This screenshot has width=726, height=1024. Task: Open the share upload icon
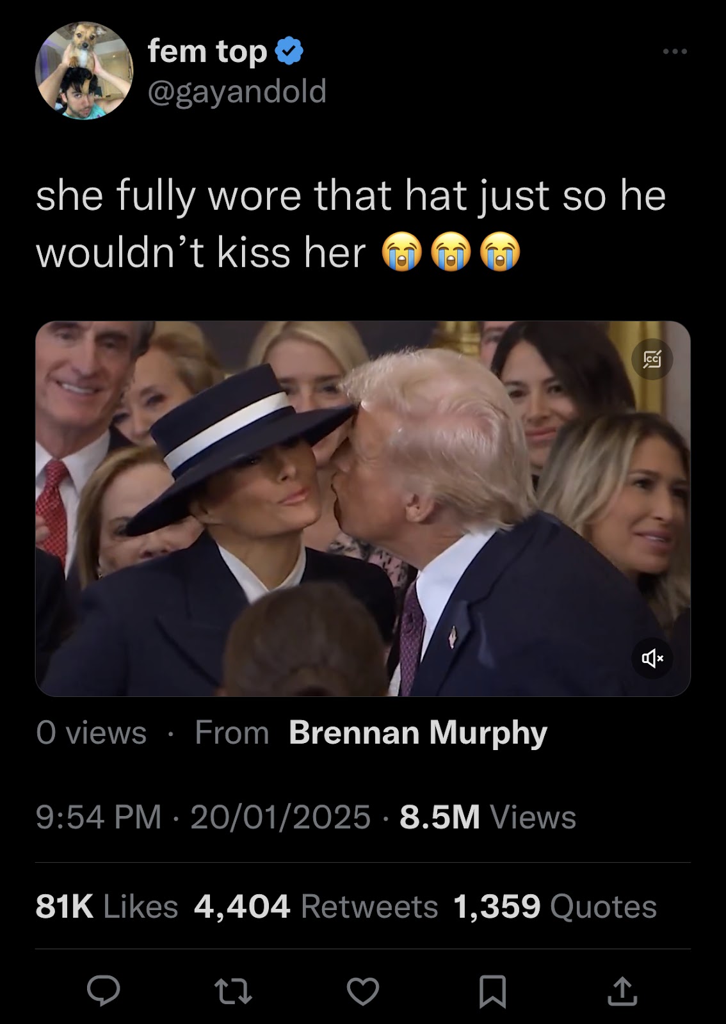(622, 991)
